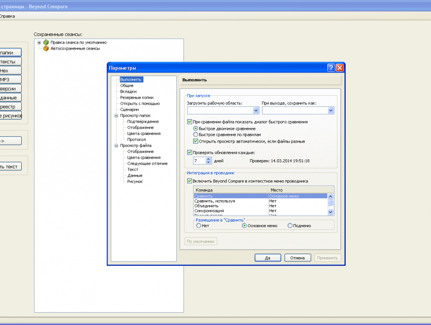Select the Сравнить, используя command row
Viewport: 431px width, 325px height.
tap(260, 201)
